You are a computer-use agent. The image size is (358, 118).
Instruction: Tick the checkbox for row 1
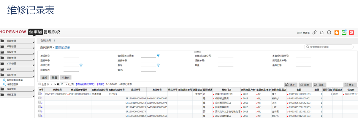point(40,94)
